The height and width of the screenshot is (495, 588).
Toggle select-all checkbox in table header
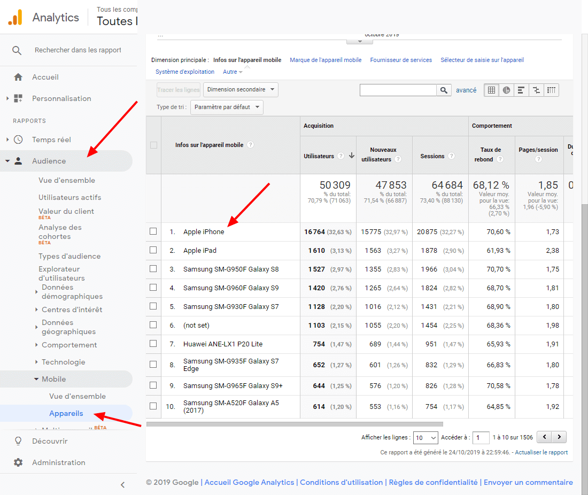pos(154,145)
